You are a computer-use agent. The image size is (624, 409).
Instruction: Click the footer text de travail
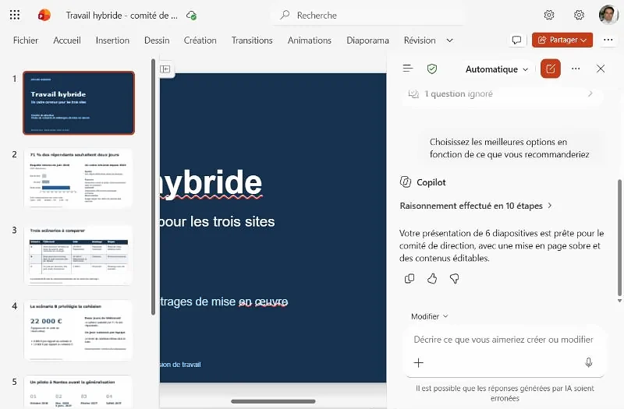[x=186, y=365]
